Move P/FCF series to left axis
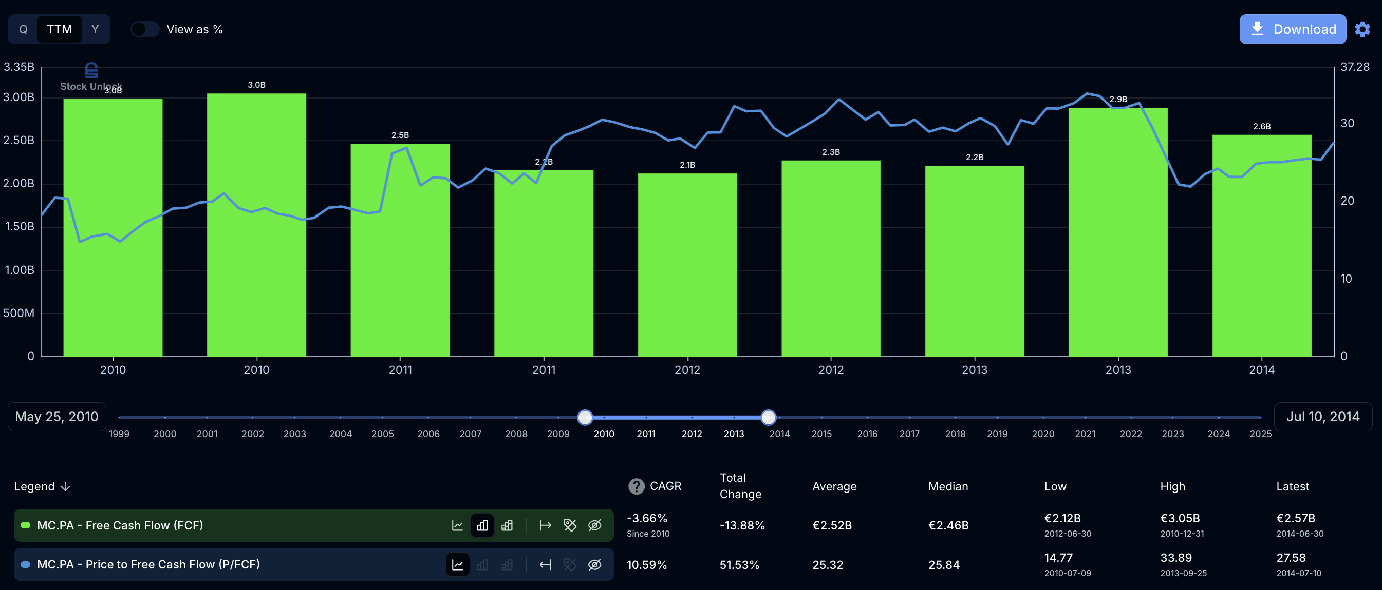This screenshot has width=1382, height=590. [x=545, y=564]
